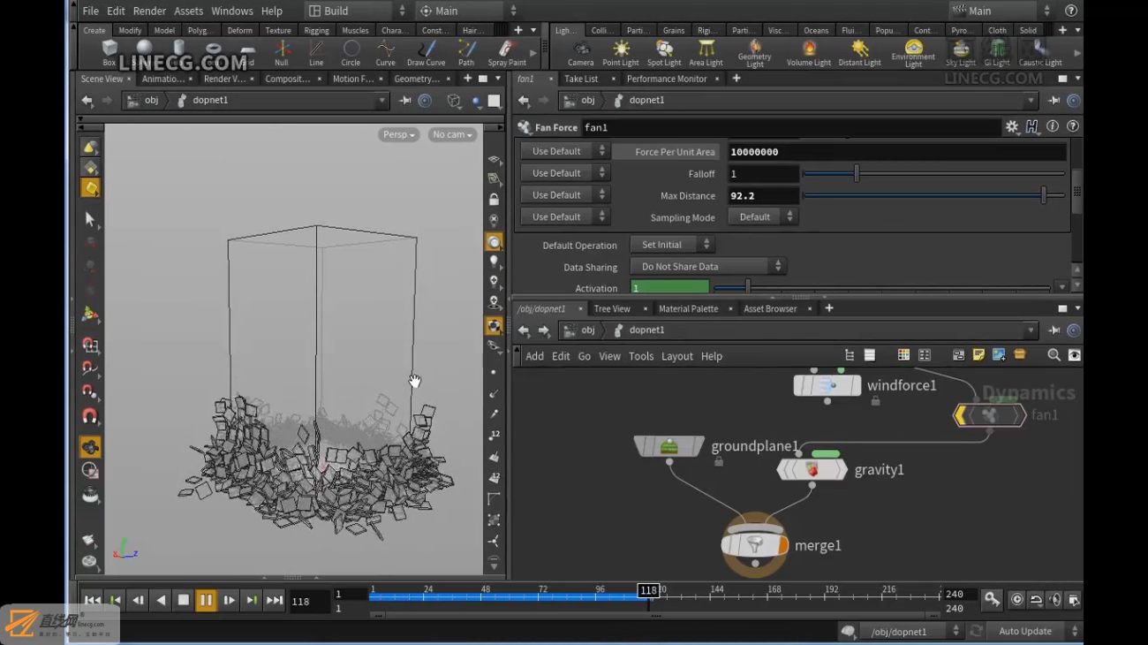1148x645 pixels.
Task: Open Max Distance Use Default dropdown
Action: 564,195
